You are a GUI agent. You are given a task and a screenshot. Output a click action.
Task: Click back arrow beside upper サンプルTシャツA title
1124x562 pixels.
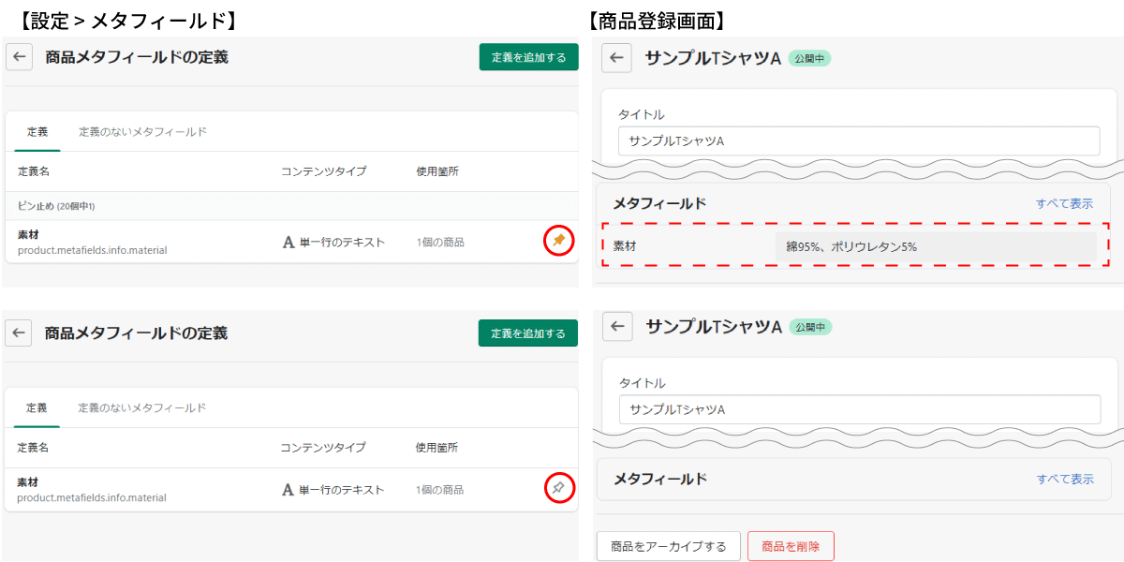[615, 58]
